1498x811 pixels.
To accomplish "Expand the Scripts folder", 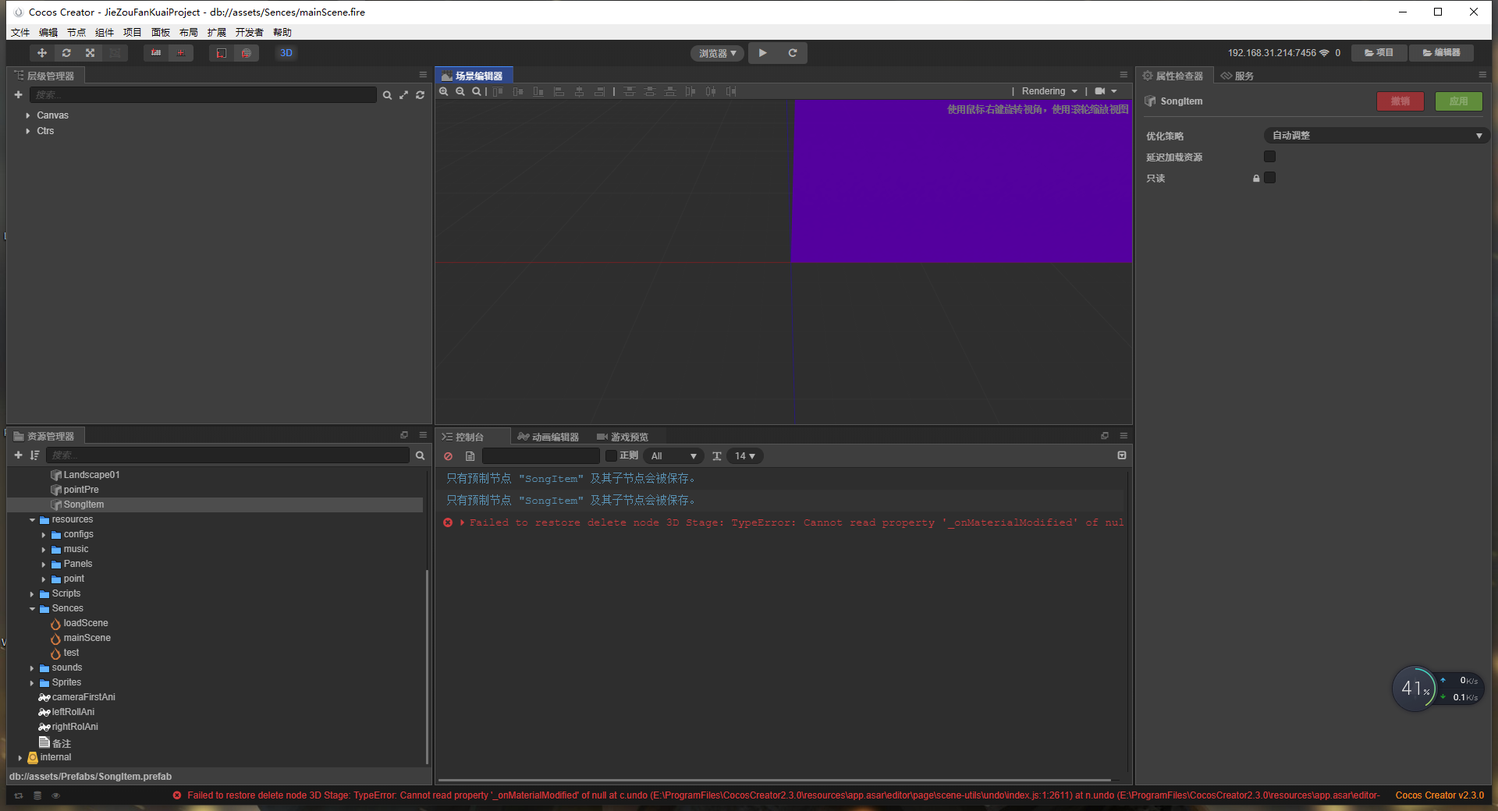I will (32, 593).
